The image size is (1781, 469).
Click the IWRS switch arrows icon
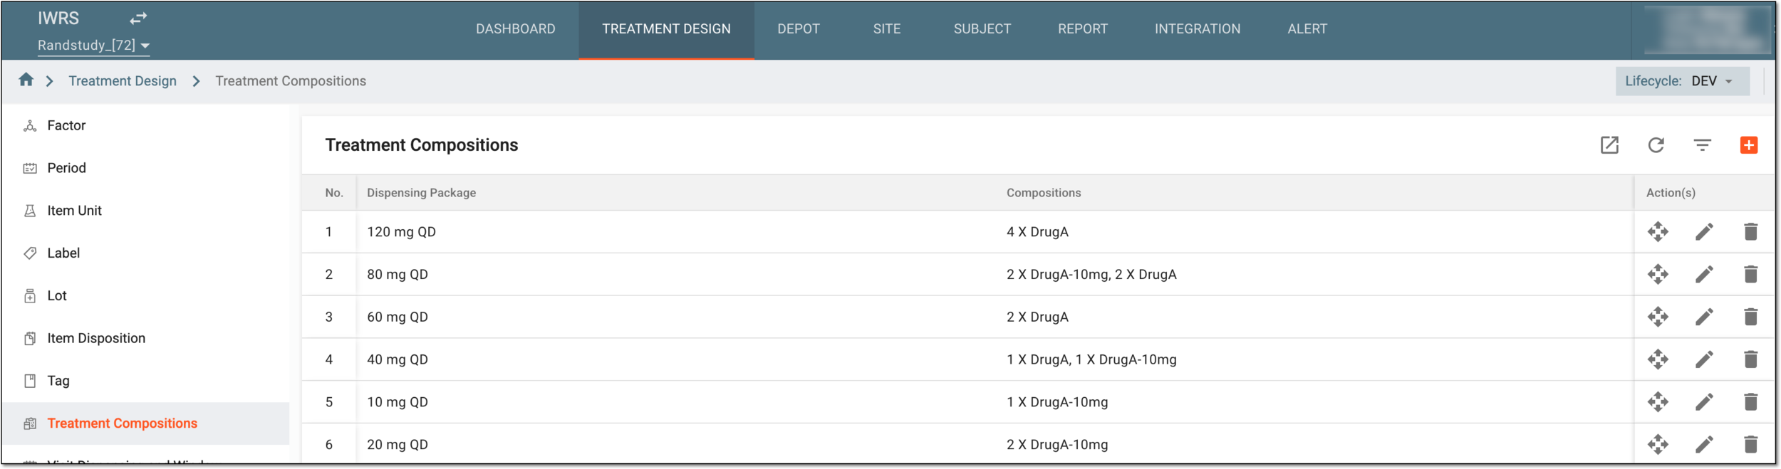[x=138, y=18]
